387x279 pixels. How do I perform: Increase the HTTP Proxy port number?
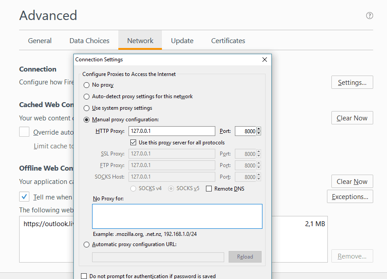pyautogui.click(x=259, y=129)
